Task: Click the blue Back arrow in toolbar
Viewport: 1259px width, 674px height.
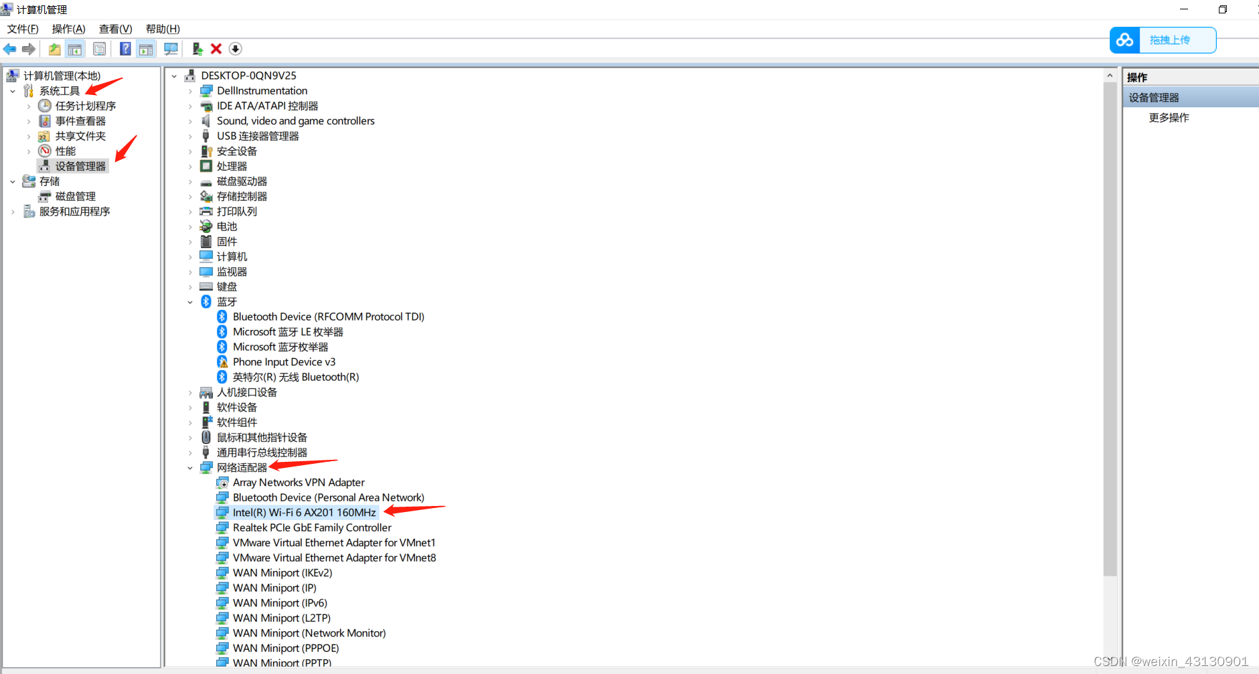Action: coord(10,49)
